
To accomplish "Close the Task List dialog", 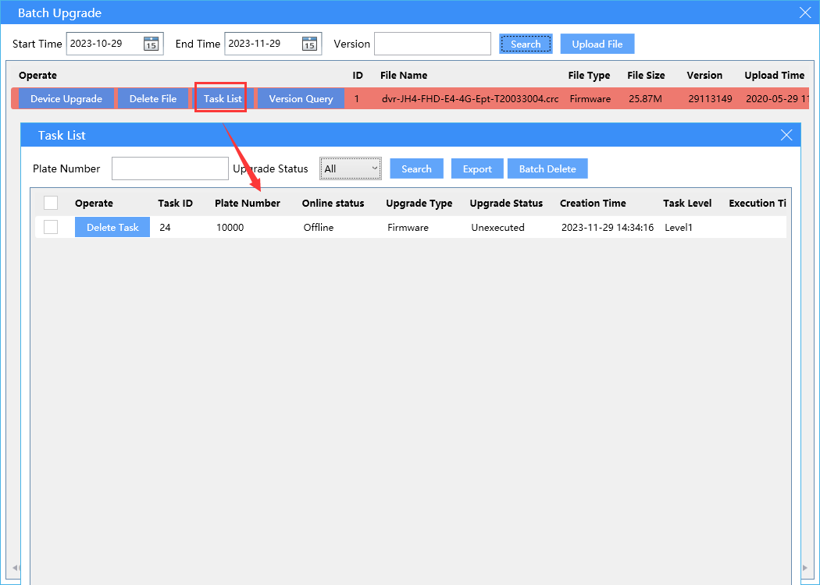I will (786, 135).
